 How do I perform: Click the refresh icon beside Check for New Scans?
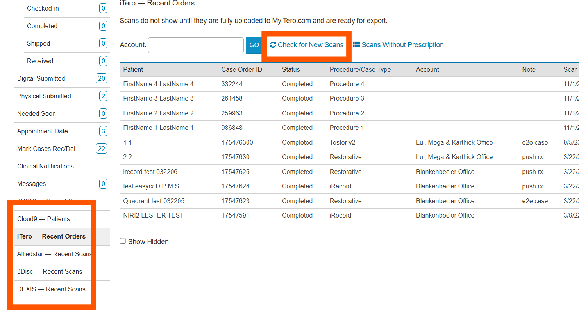point(273,45)
